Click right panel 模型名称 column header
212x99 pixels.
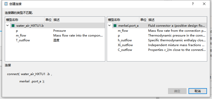[x=123, y=20]
